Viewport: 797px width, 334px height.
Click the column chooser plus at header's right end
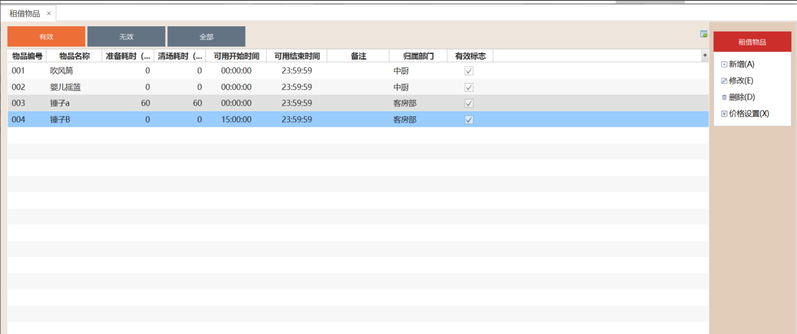tap(705, 56)
